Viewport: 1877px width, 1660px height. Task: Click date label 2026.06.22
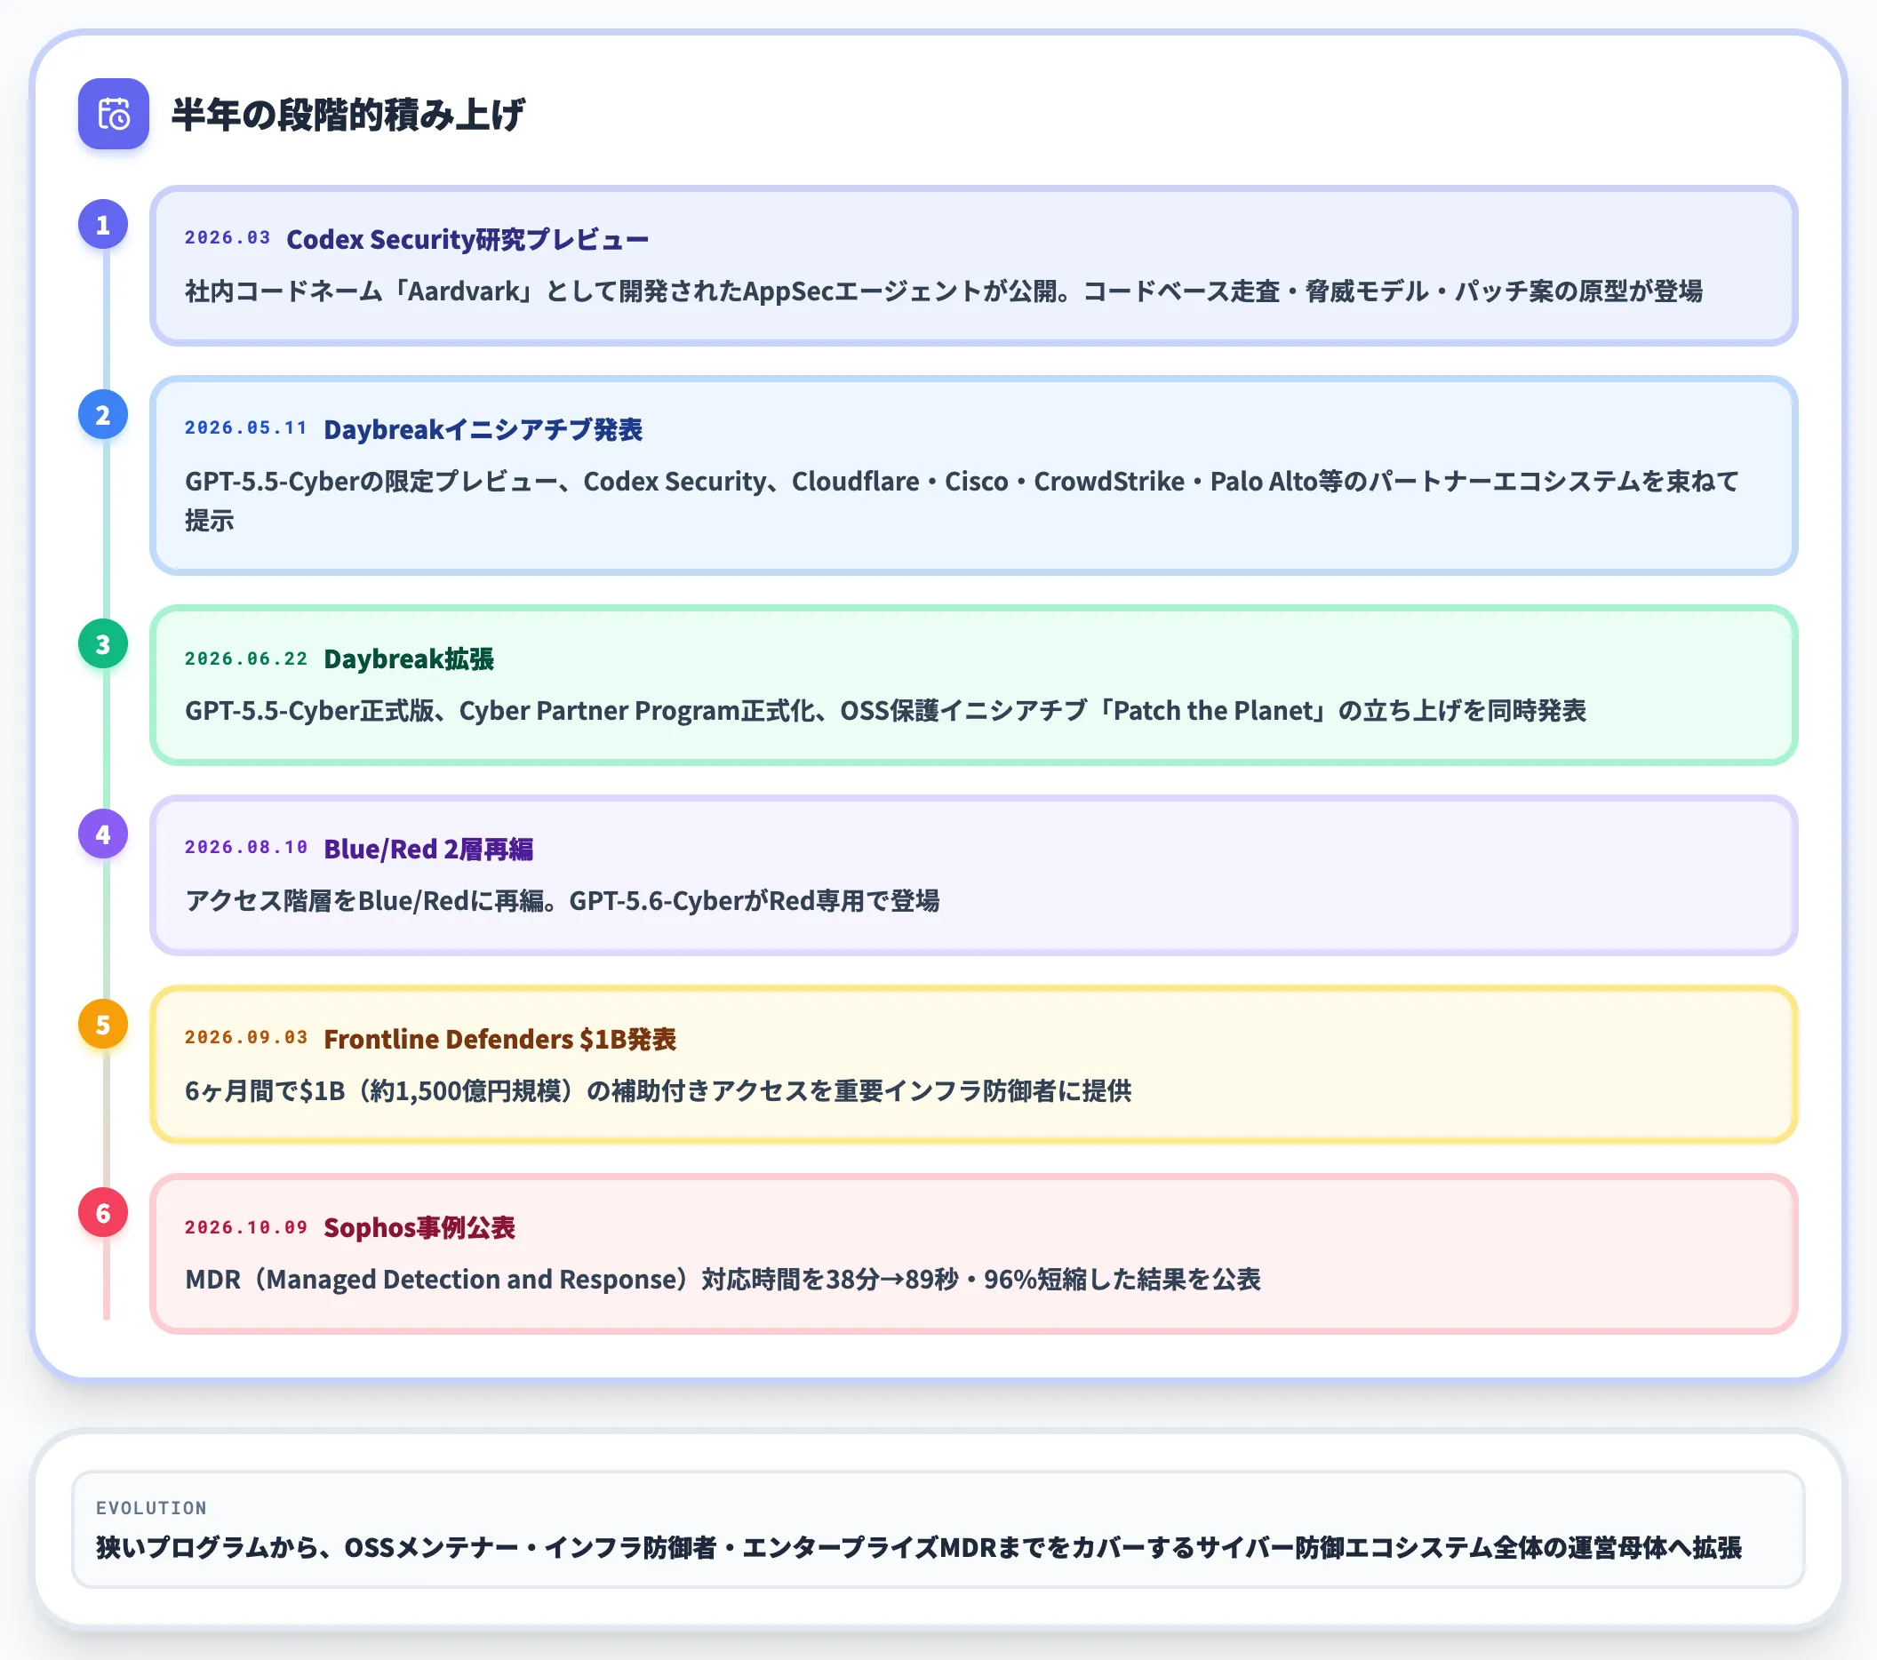(246, 658)
